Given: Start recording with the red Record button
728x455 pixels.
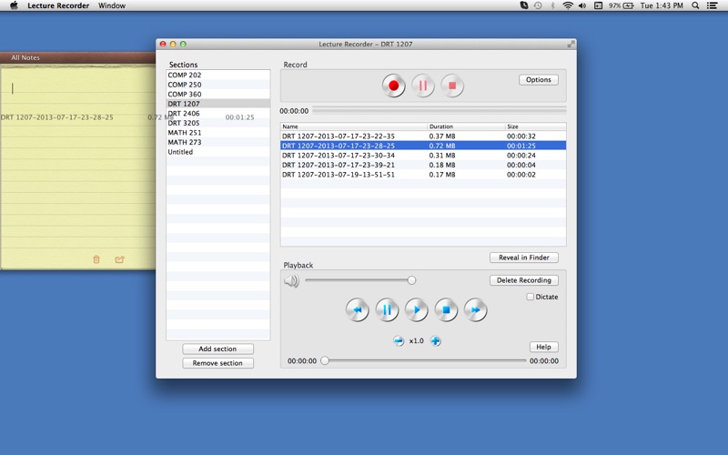Looking at the screenshot, I should [393, 86].
